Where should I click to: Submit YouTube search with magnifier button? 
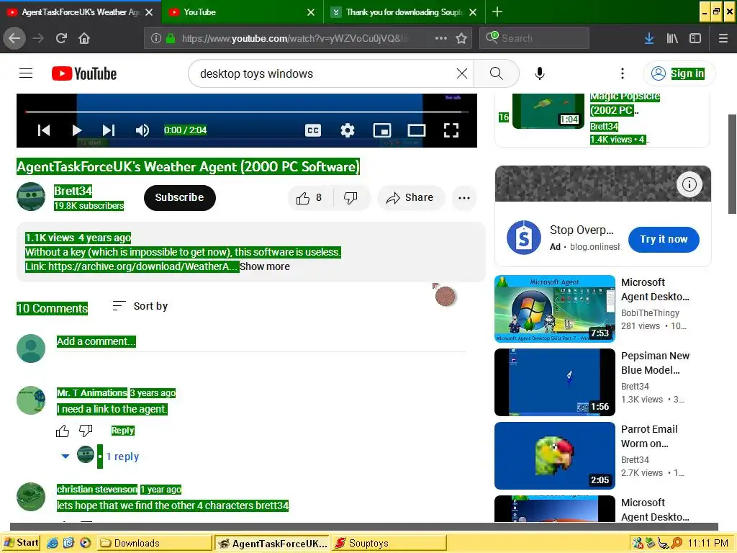tap(497, 73)
